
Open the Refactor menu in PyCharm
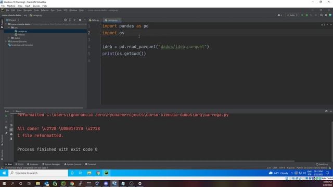pyautogui.click(x=45, y=10)
